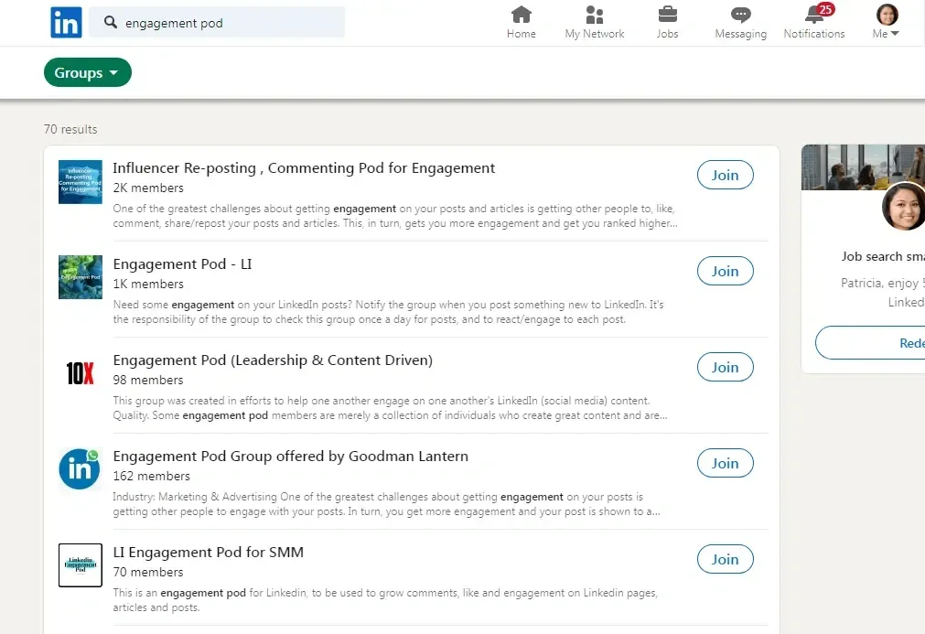
Task: Click the Influencer Re-posting group description text
Action: (395, 216)
